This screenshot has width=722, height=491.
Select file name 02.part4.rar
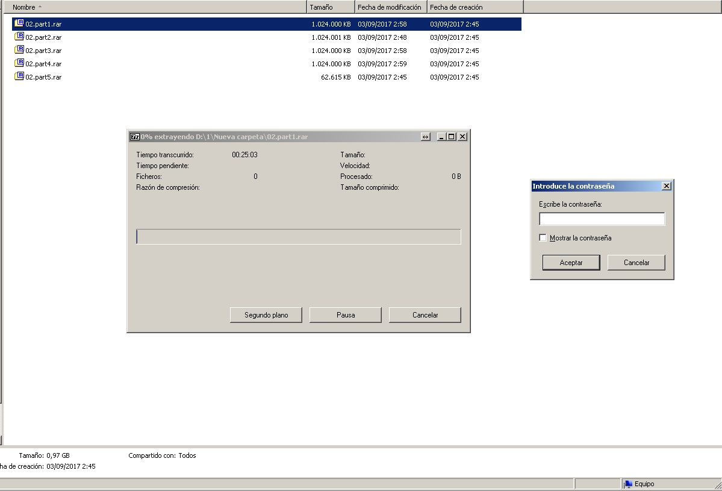point(43,64)
